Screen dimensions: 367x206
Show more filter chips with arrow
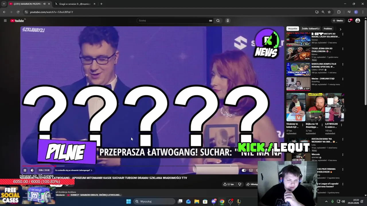[340, 29]
